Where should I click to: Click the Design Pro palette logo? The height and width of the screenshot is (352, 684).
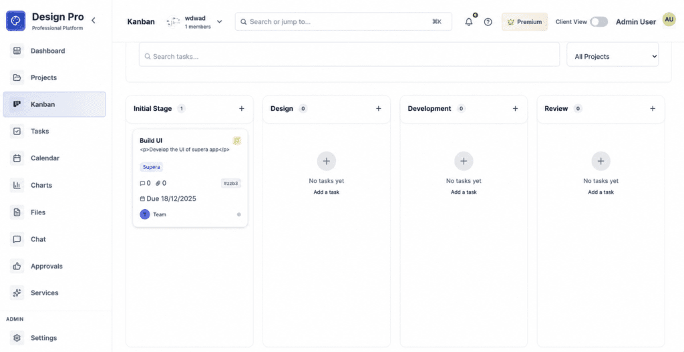click(16, 21)
